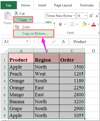Click cell with value 3210
Screen dimensions: 100x121
pos(72,102)
